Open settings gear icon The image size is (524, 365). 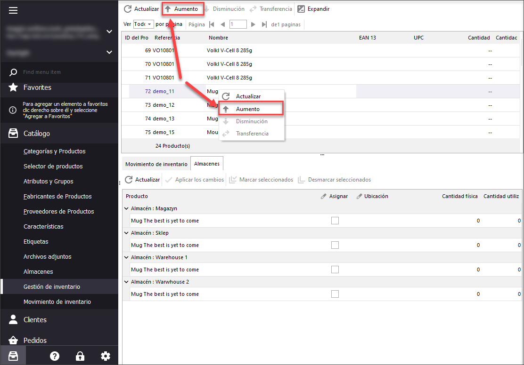pyautogui.click(x=106, y=356)
